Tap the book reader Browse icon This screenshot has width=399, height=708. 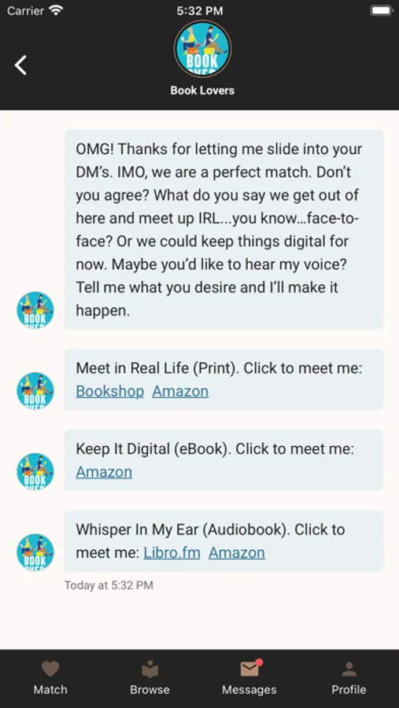(150, 669)
